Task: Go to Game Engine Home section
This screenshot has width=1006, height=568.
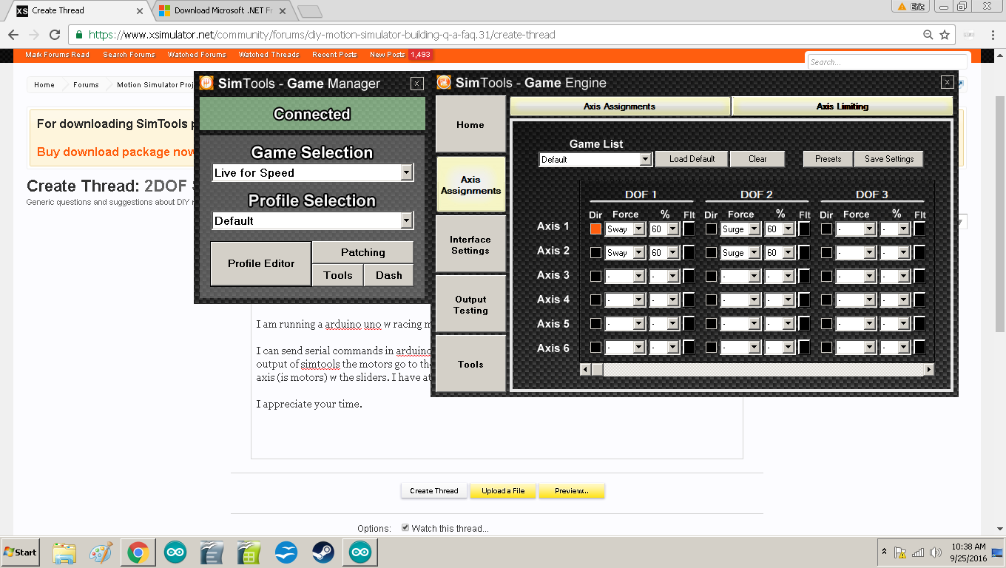Action: pos(470,124)
